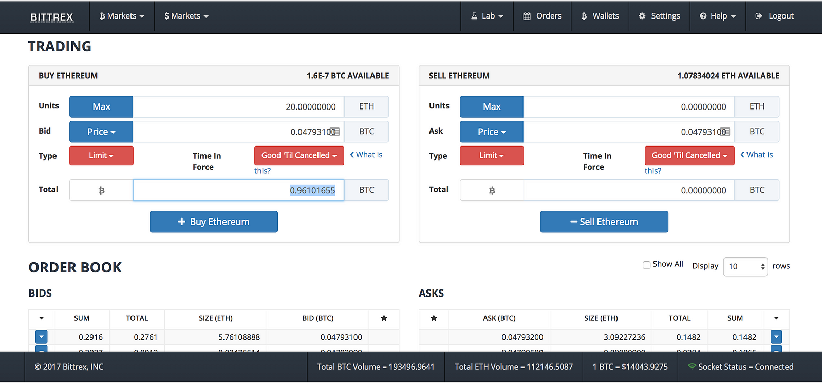Click the Sell Units input field
The image size is (822, 383).
(x=629, y=106)
